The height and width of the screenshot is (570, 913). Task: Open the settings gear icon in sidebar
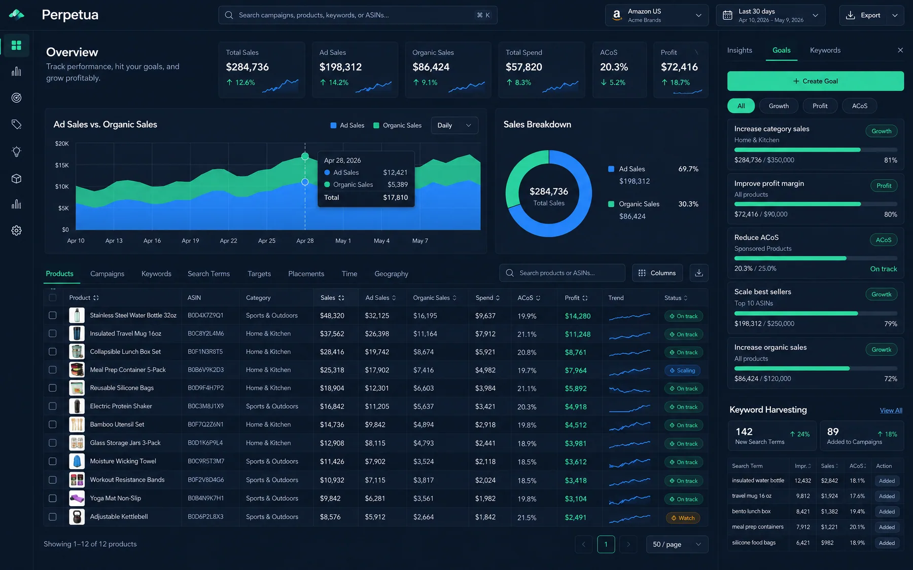click(x=16, y=231)
